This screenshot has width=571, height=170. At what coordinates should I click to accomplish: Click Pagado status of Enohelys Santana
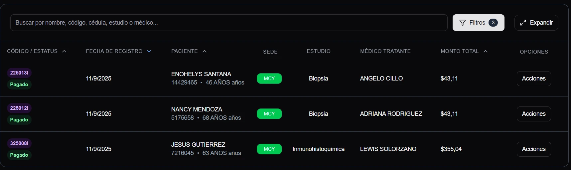coord(19,85)
